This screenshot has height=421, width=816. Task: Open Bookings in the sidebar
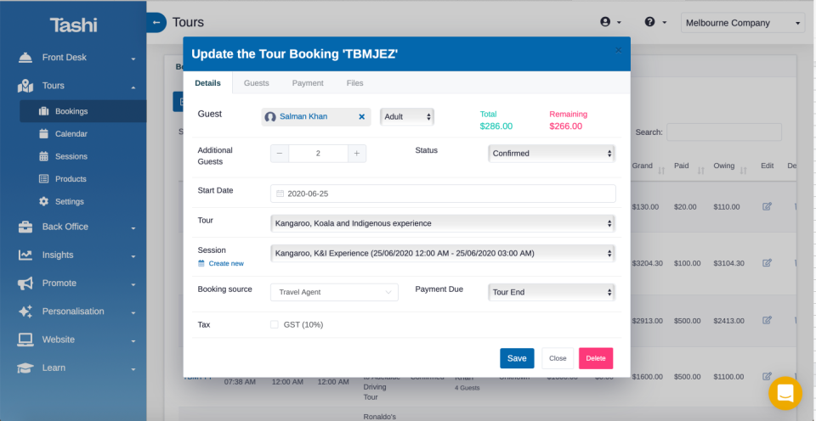pos(83,111)
